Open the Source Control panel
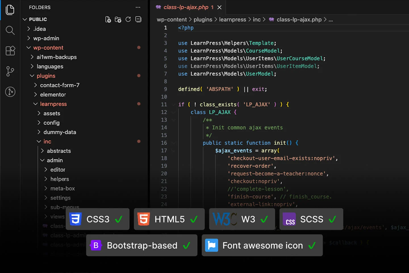 point(10,71)
